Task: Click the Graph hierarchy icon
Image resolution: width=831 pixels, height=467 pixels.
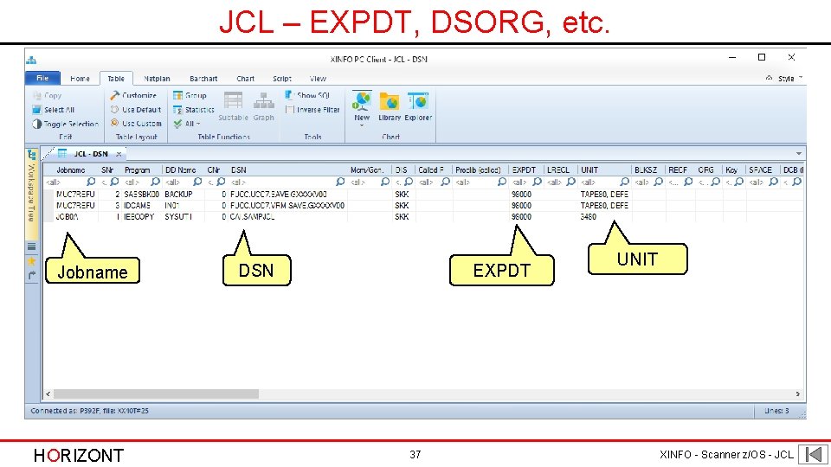Action: [x=263, y=100]
